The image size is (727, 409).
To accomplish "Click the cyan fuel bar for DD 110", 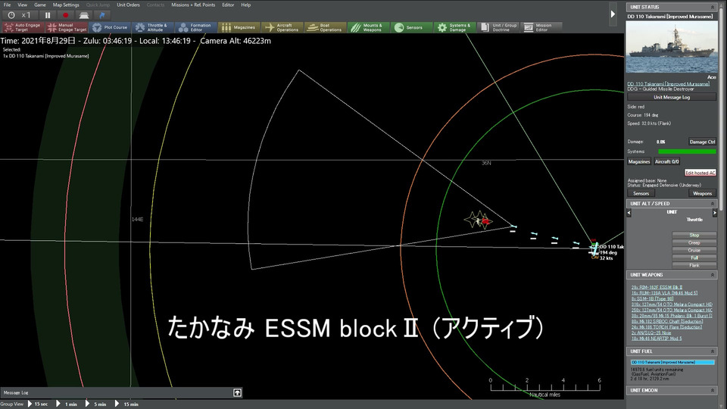I will tap(672, 362).
